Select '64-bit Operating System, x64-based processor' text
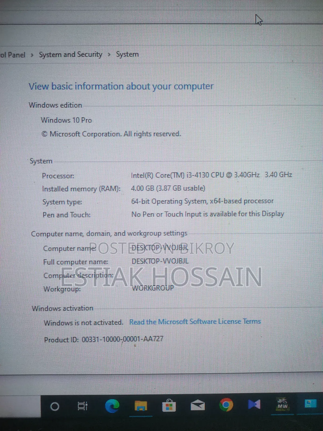 point(202,201)
